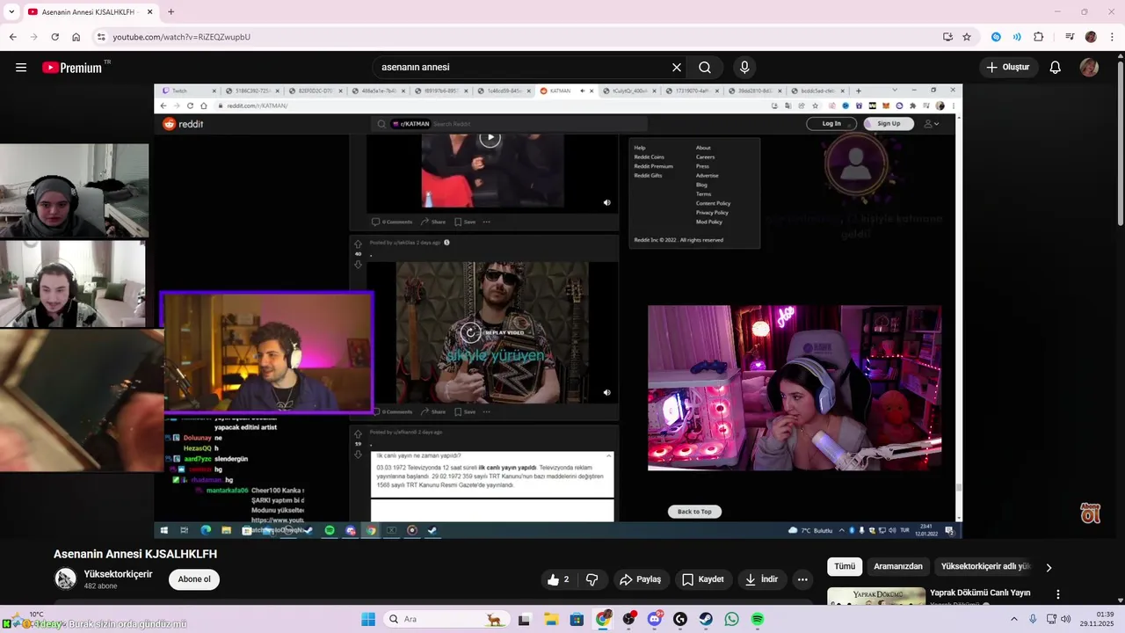Open Task View on the taskbar
Screen dimensions: 1125x633
[x=525, y=619]
